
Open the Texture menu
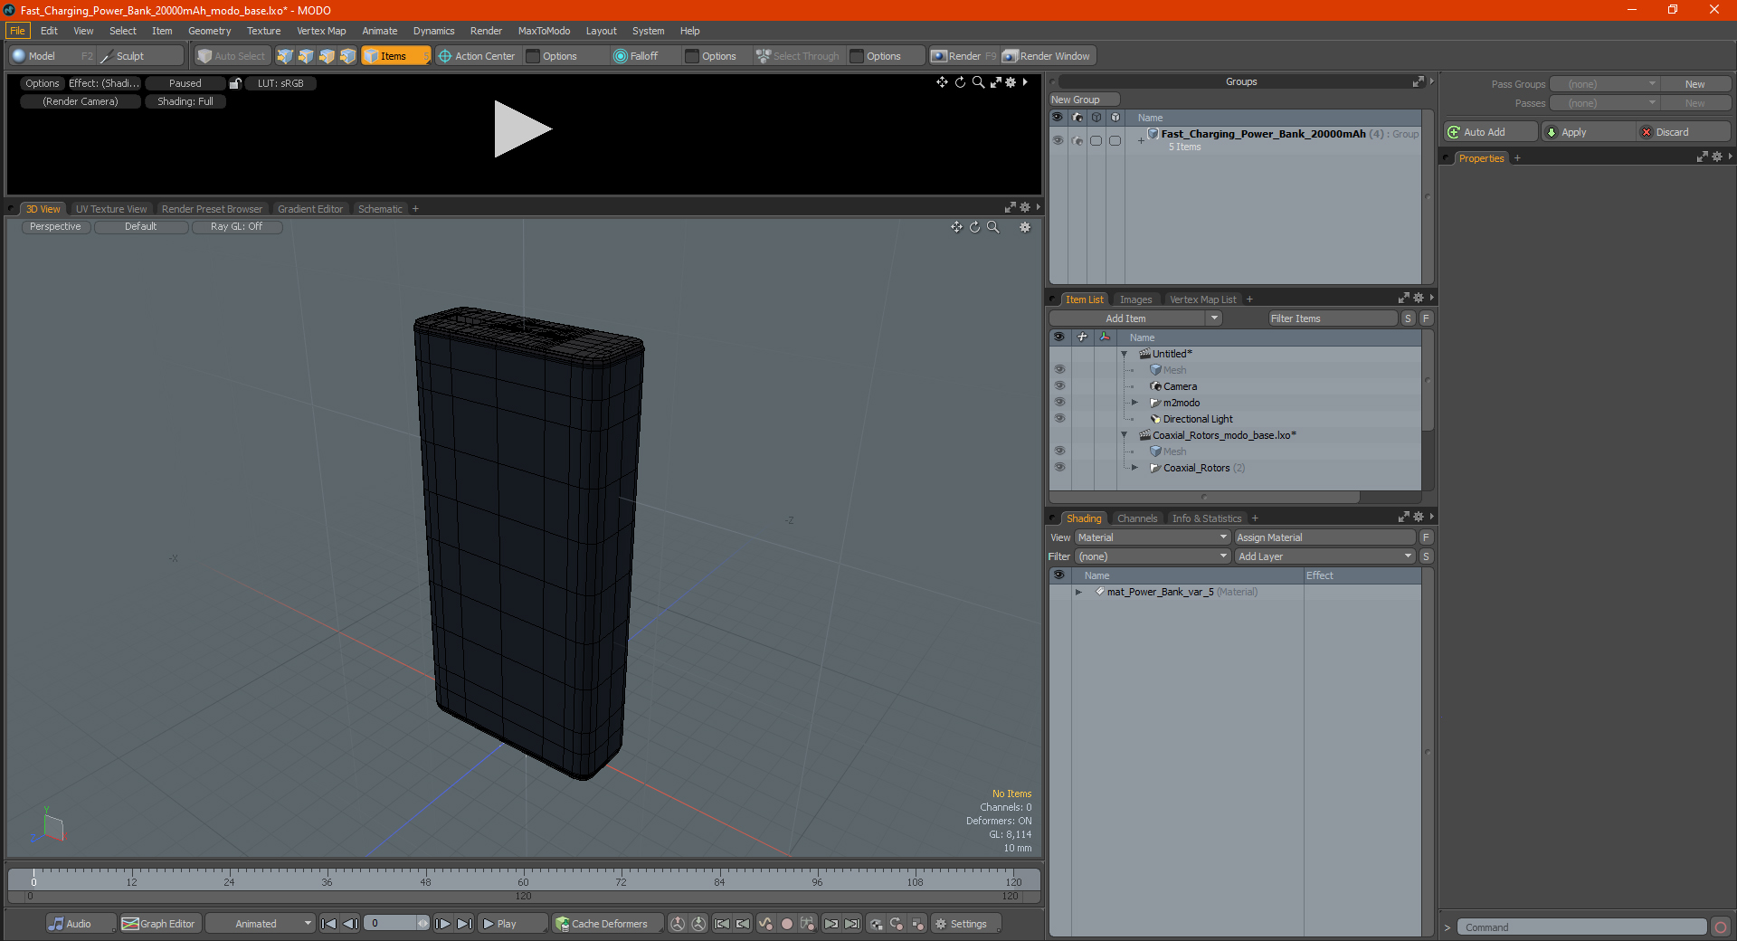264,31
